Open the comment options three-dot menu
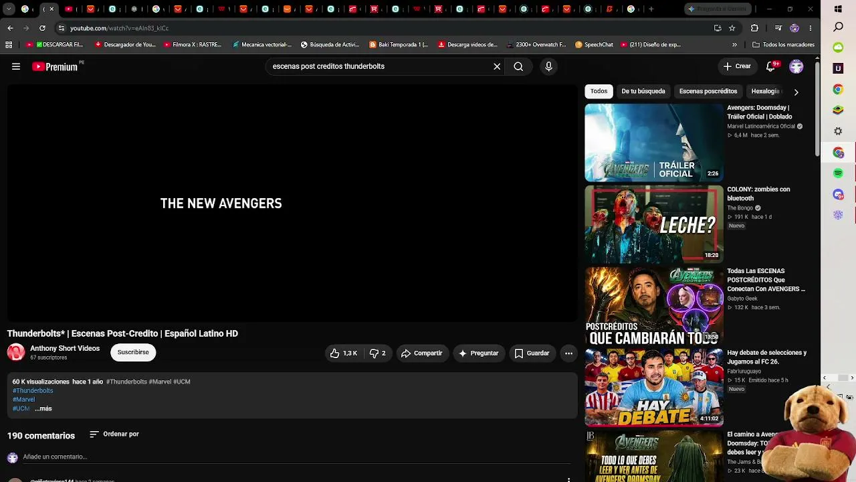The width and height of the screenshot is (856, 482). (568, 479)
